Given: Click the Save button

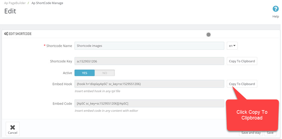Looking at the screenshot, I should coord(270,133).
